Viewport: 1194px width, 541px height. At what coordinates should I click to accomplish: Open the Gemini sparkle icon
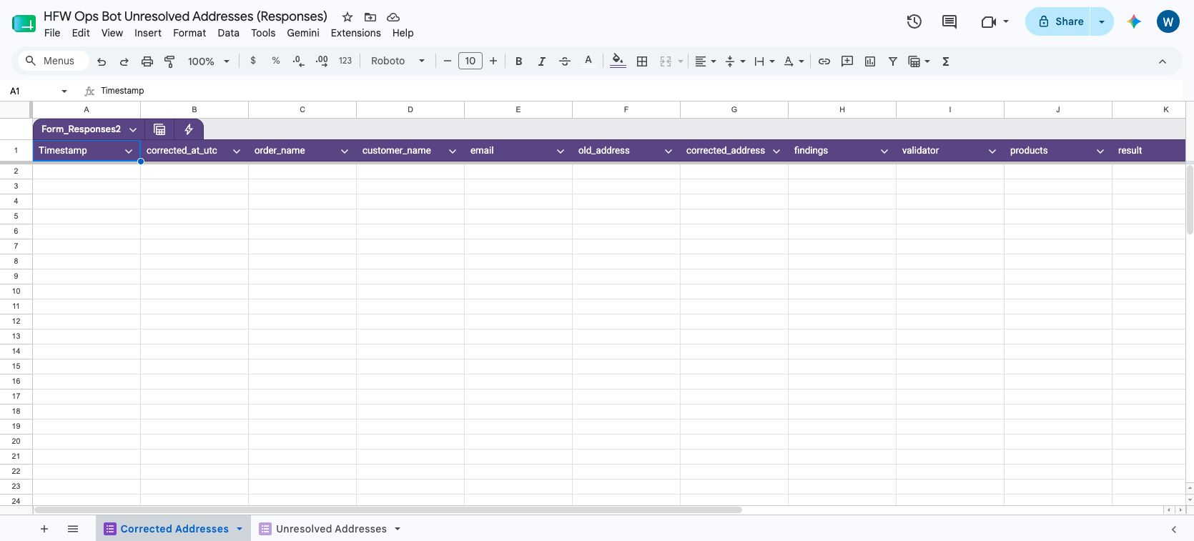[x=1134, y=21]
